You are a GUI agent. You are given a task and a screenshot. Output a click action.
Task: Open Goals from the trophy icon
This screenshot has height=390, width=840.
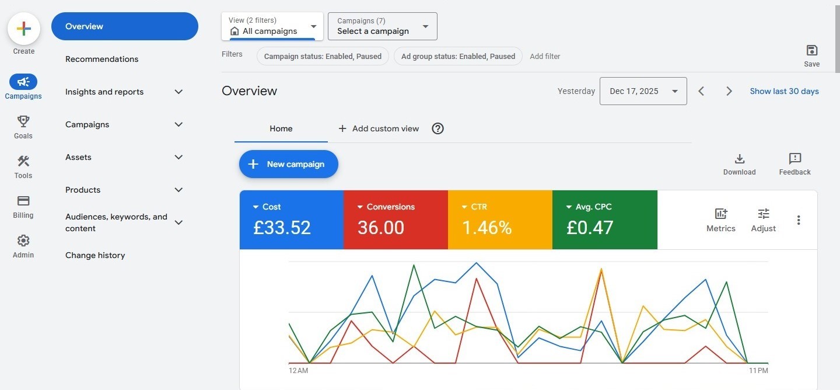coord(23,121)
